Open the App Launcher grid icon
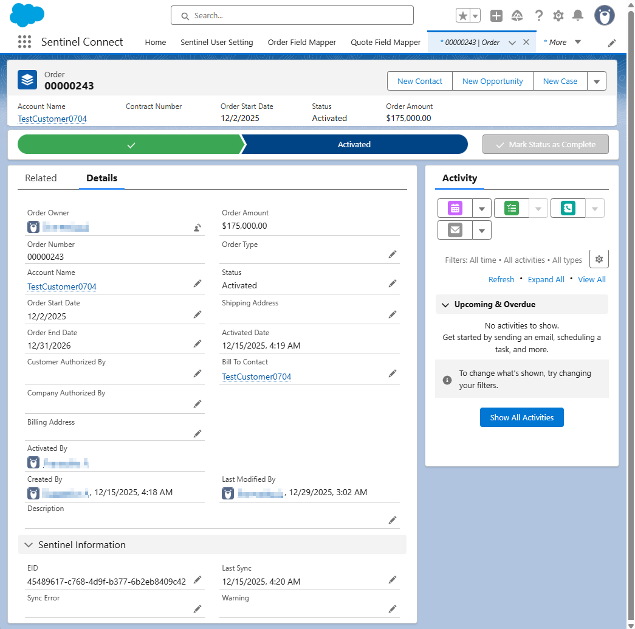The height and width of the screenshot is (629, 635). tap(24, 42)
